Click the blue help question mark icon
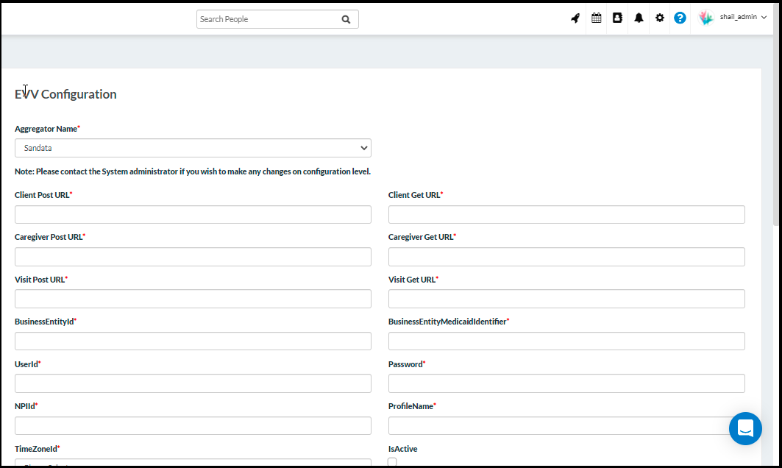The height and width of the screenshot is (468, 782). click(x=680, y=18)
